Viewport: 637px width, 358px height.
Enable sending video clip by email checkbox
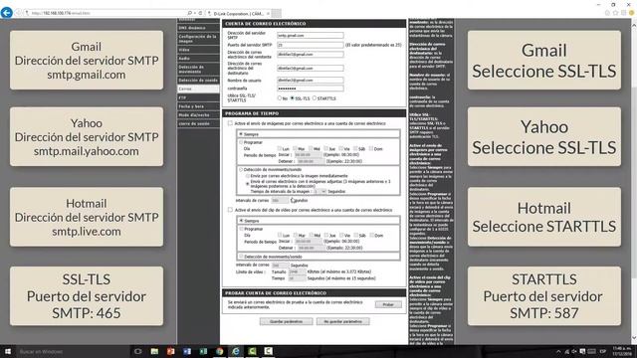pyautogui.click(x=230, y=210)
